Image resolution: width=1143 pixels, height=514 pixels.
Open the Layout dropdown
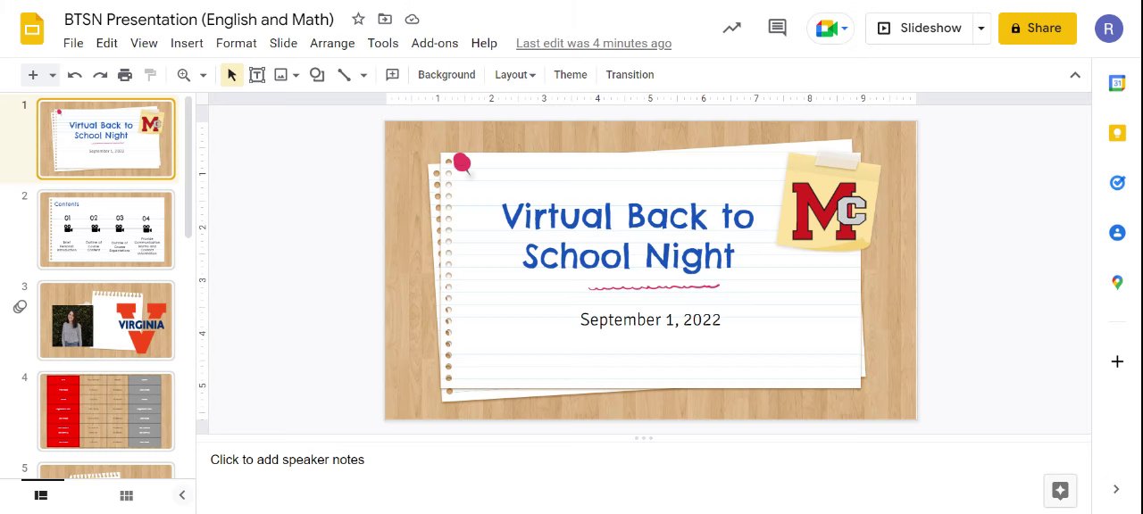pos(515,75)
